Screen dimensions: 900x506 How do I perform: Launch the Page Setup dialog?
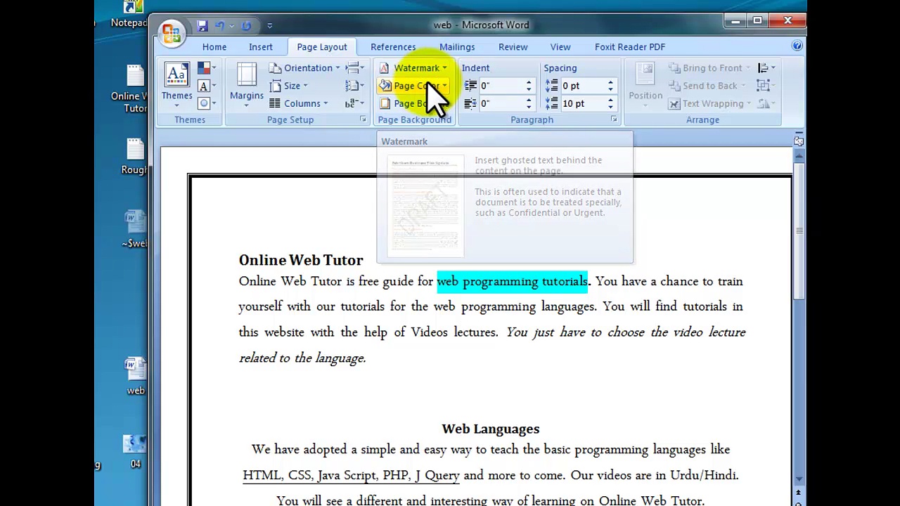[x=363, y=119]
